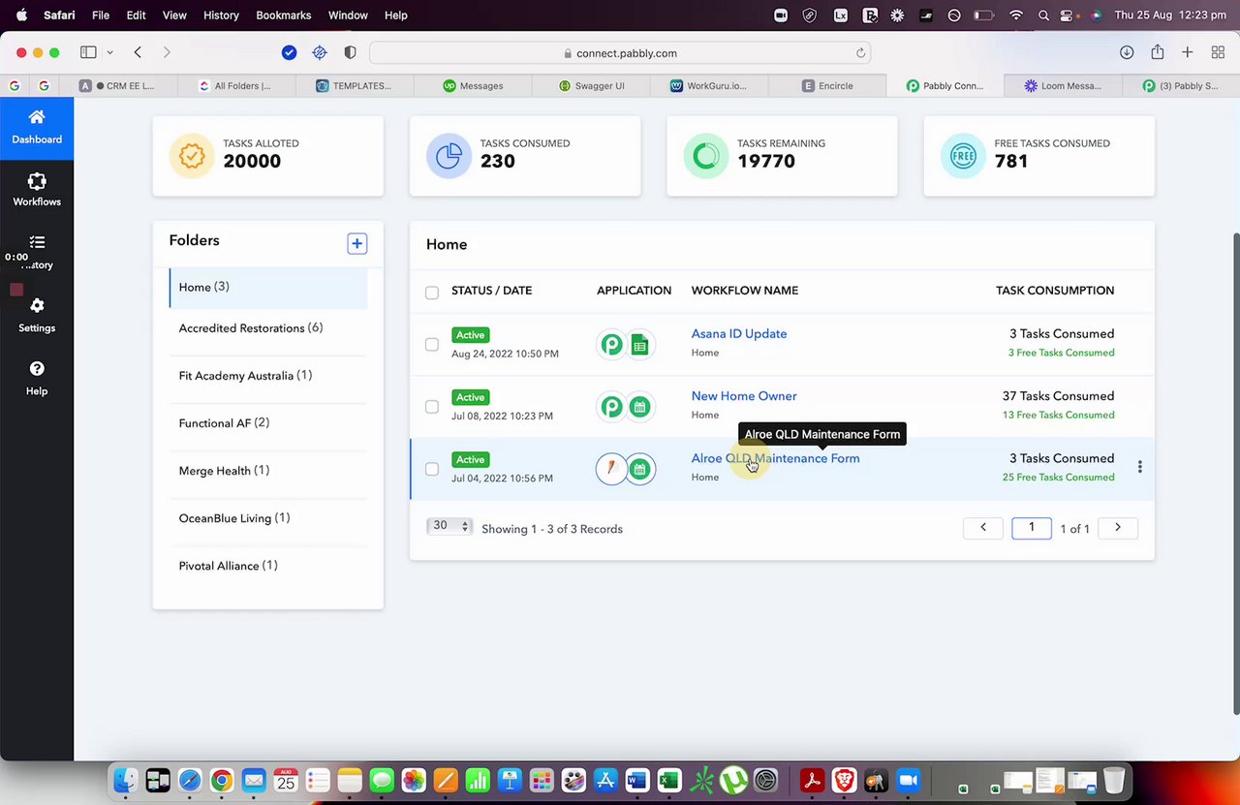1240x805 pixels.
Task: Open the Alroe QLD Maintenance Form workflow
Action: [775, 458]
